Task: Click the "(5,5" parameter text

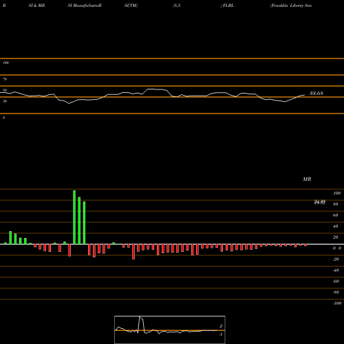Action: 177,6
